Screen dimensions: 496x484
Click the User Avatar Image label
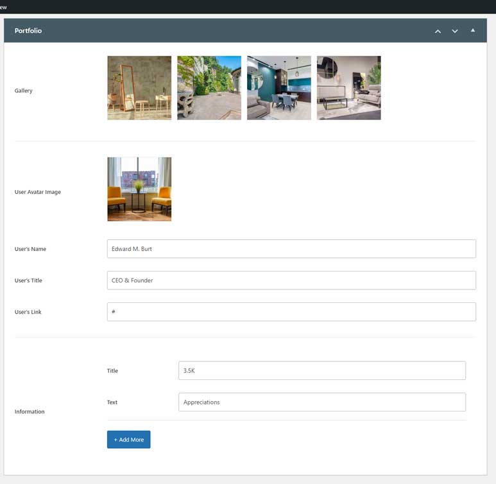pos(38,192)
